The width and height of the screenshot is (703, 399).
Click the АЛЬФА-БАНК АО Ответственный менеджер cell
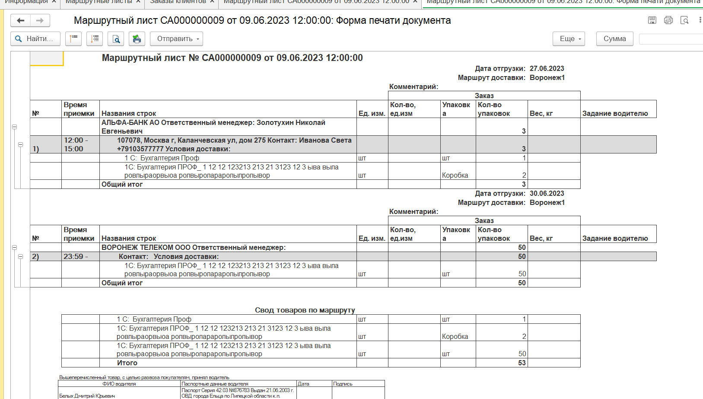tap(228, 127)
